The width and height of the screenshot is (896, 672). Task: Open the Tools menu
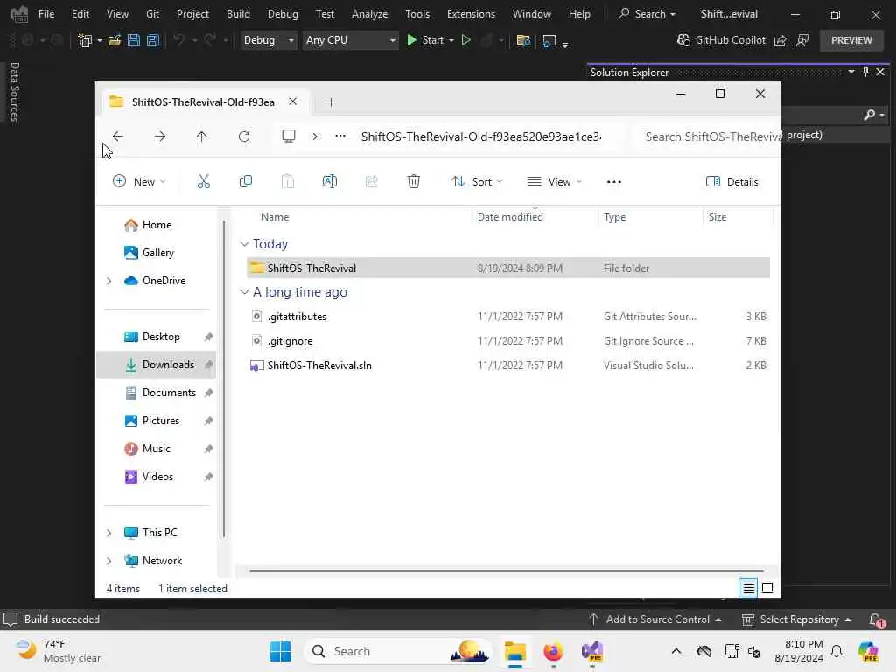417,14
